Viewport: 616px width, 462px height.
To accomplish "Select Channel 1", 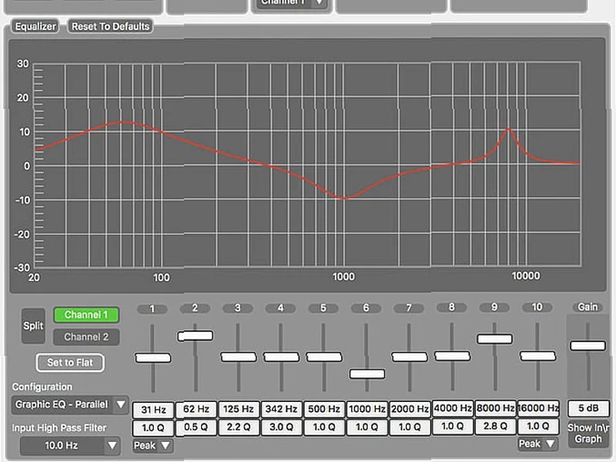I will [x=86, y=315].
